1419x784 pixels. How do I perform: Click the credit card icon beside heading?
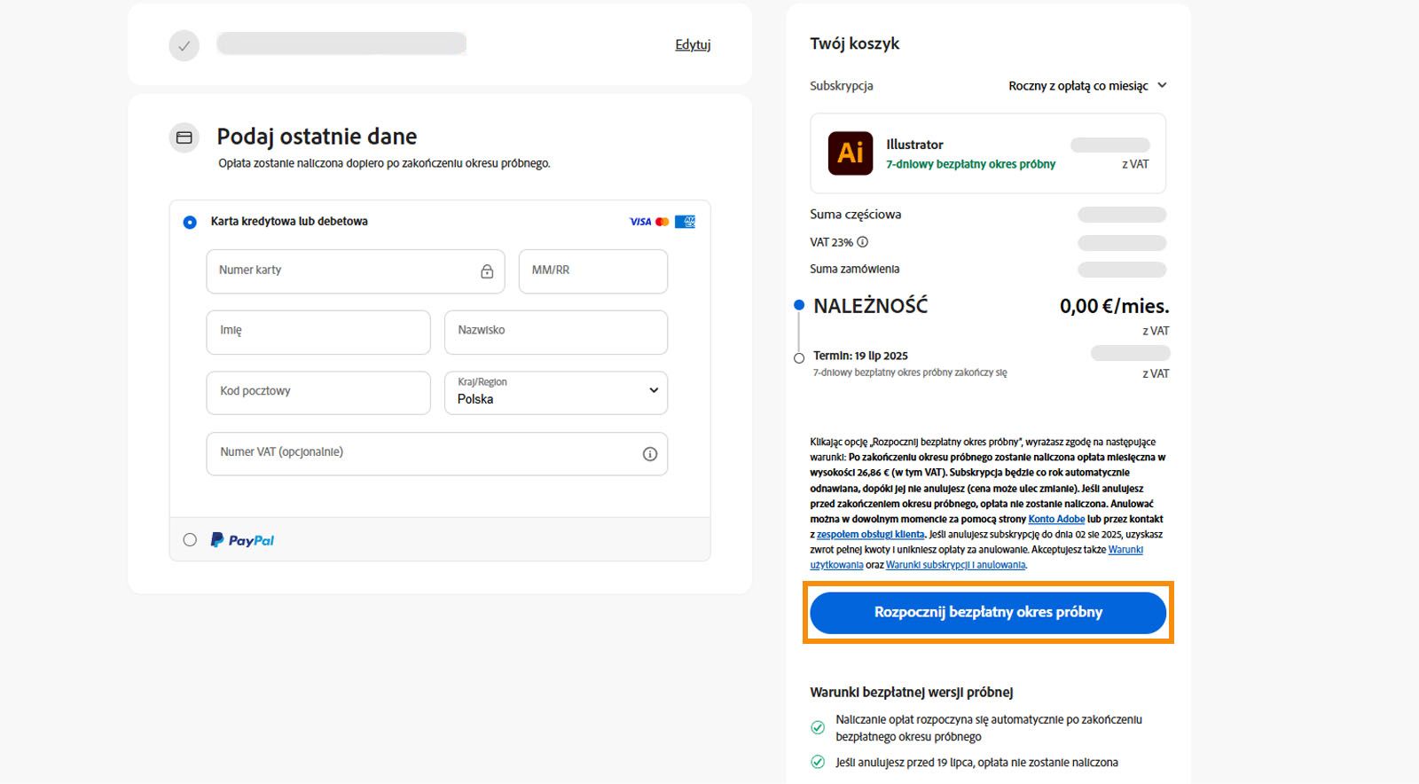click(x=184, y=137)
